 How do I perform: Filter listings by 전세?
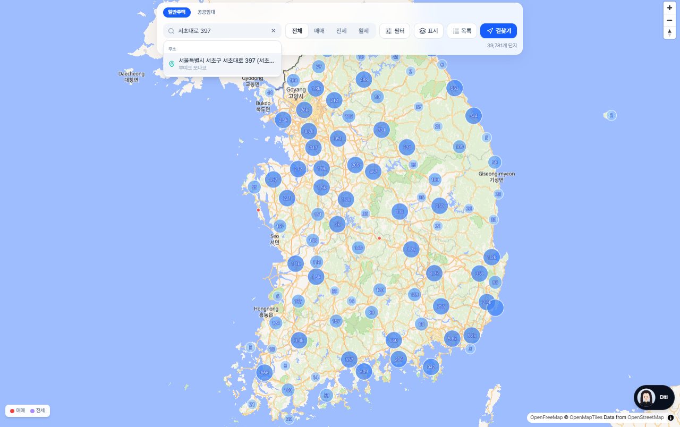[x=342, y=31]
